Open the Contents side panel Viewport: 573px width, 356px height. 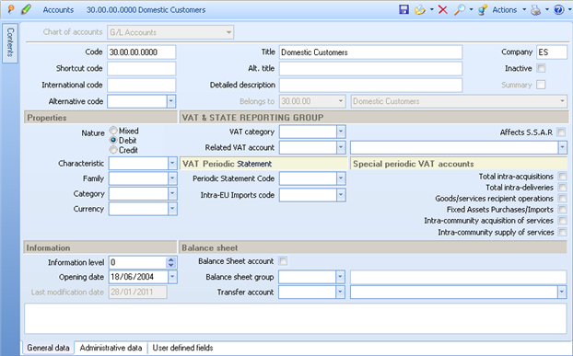coord(10,43)
